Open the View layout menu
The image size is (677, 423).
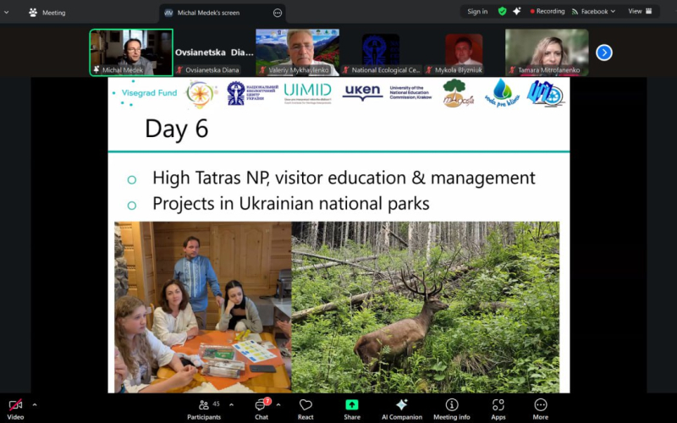click(x=640, y=12)
